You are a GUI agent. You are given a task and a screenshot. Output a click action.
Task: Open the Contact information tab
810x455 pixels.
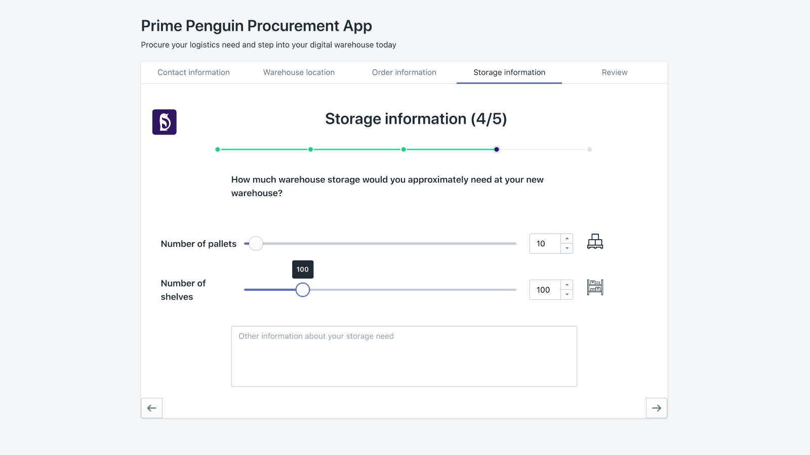(193, 72)
